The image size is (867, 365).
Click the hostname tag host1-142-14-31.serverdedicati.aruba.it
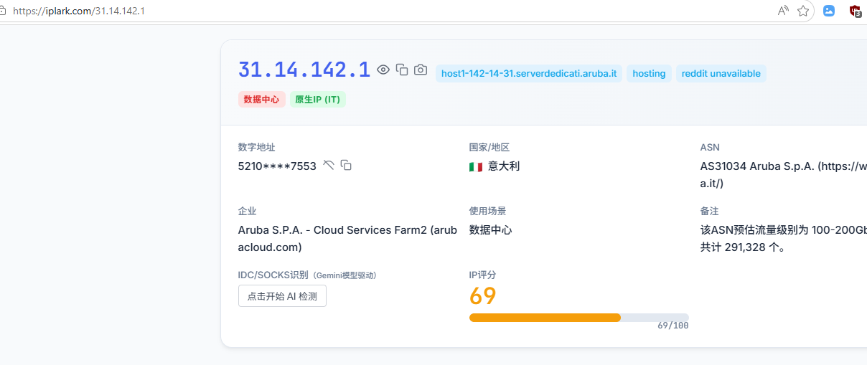pyautogui.click(x=528, y=73)
